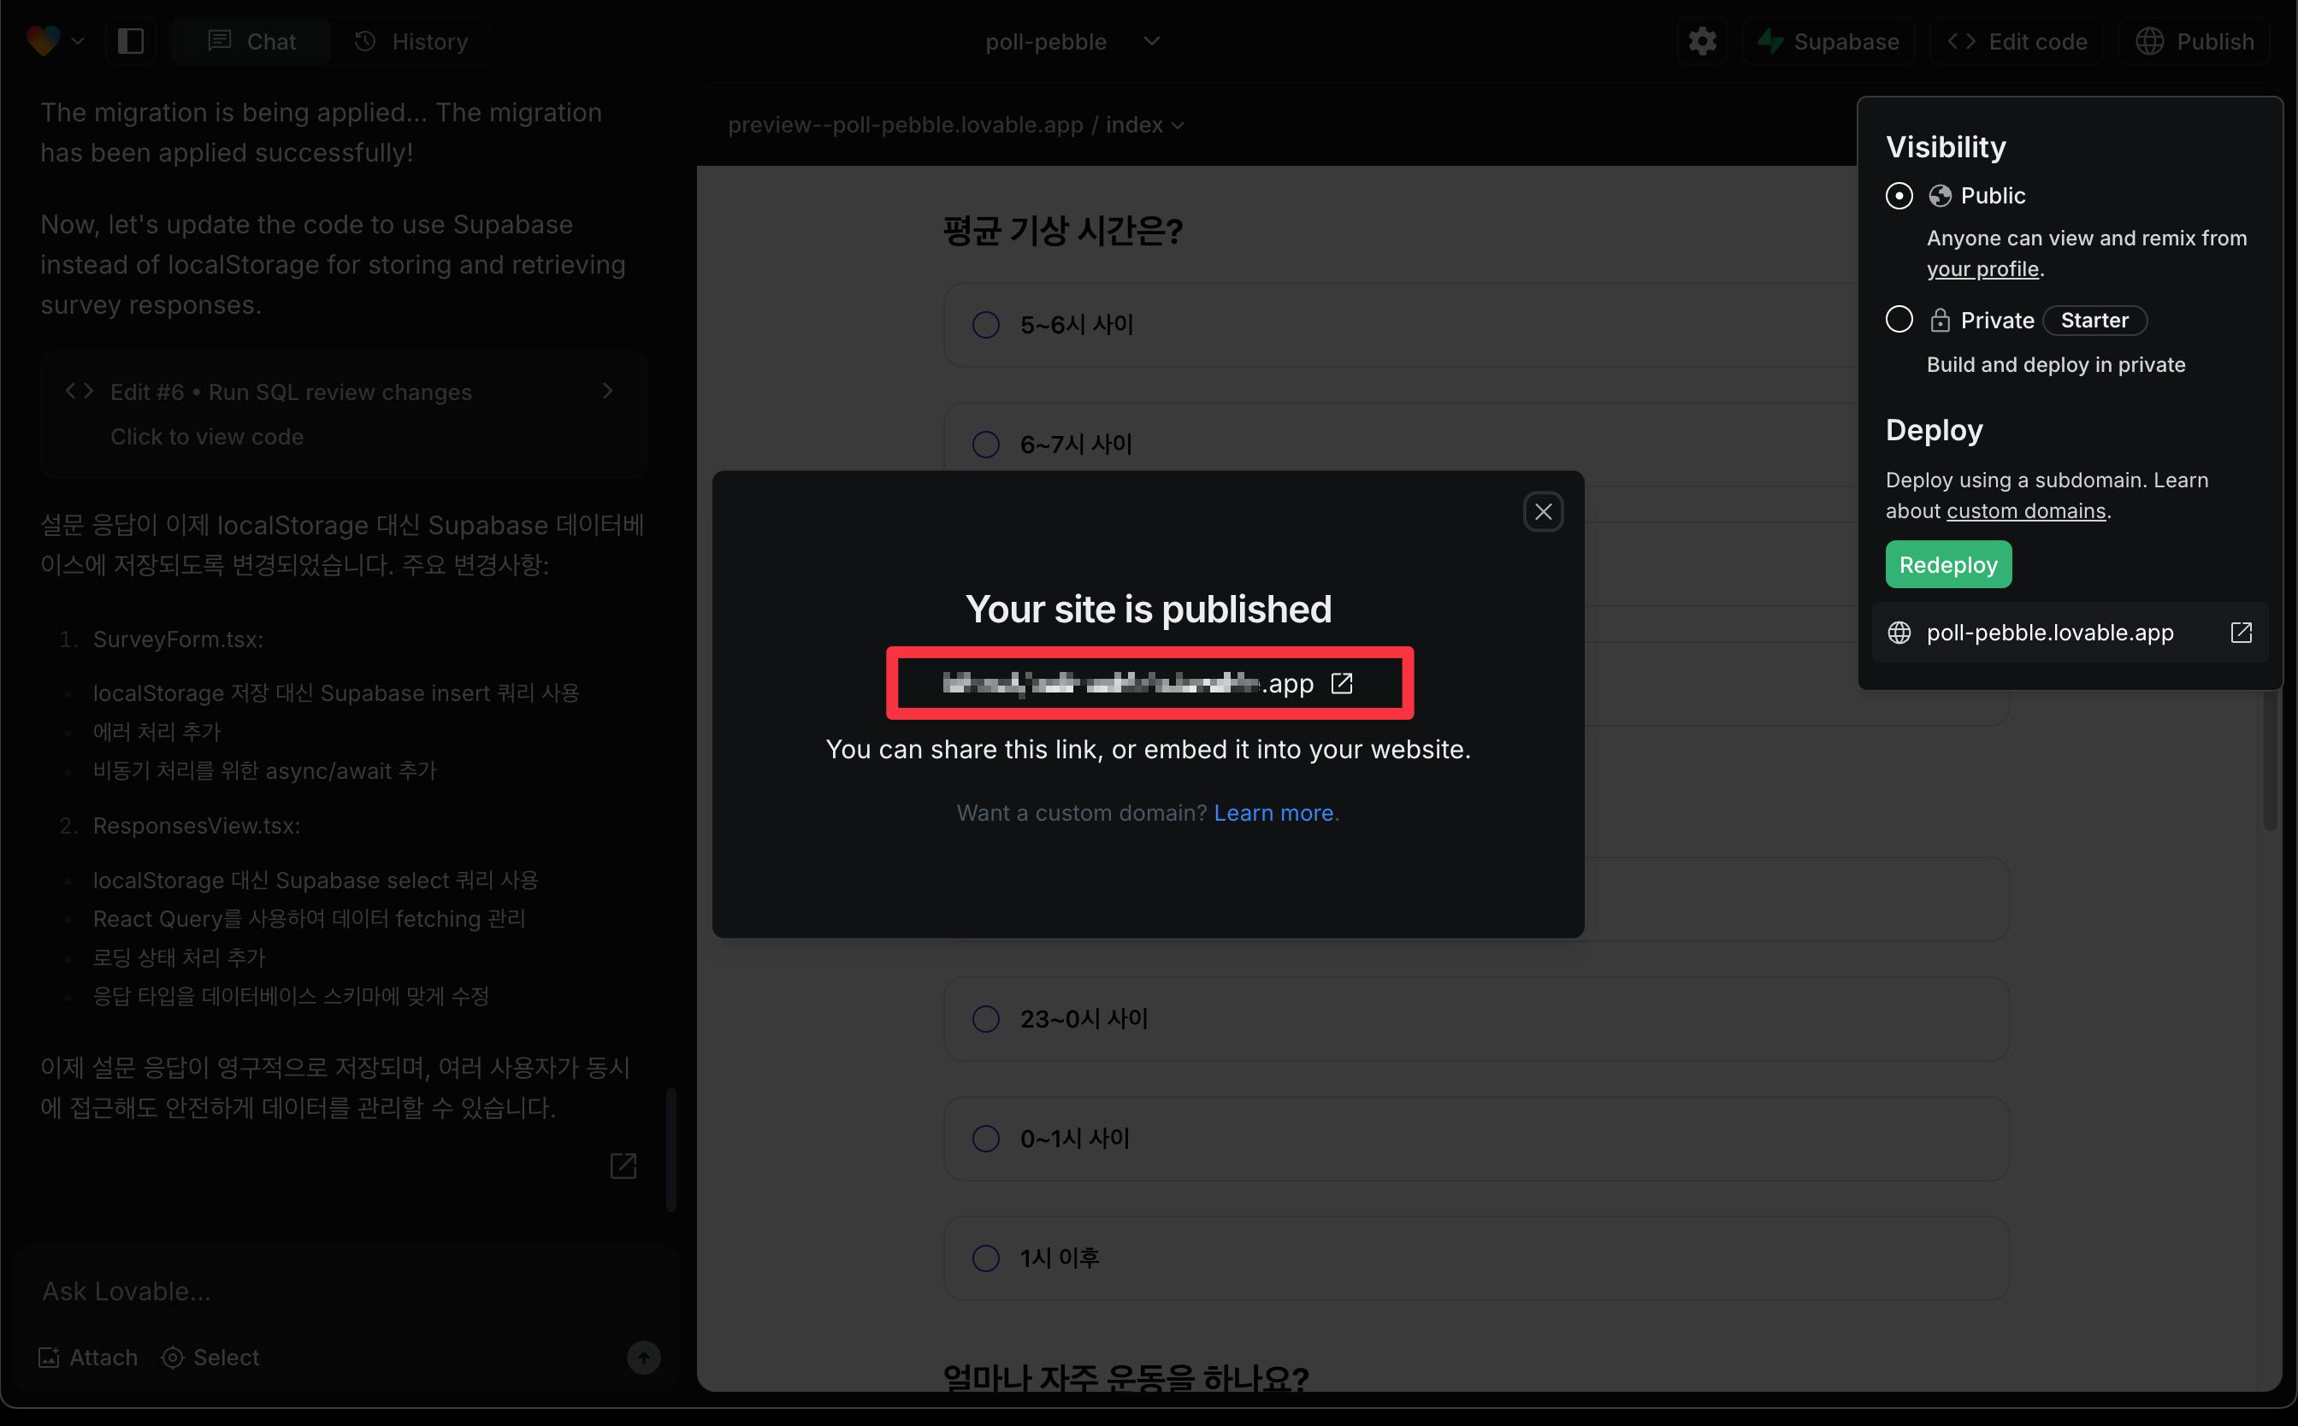This screenshot has width=2298, height=1426.
Task: Click the Redeploy button
Action: [x=1948, y=564]
